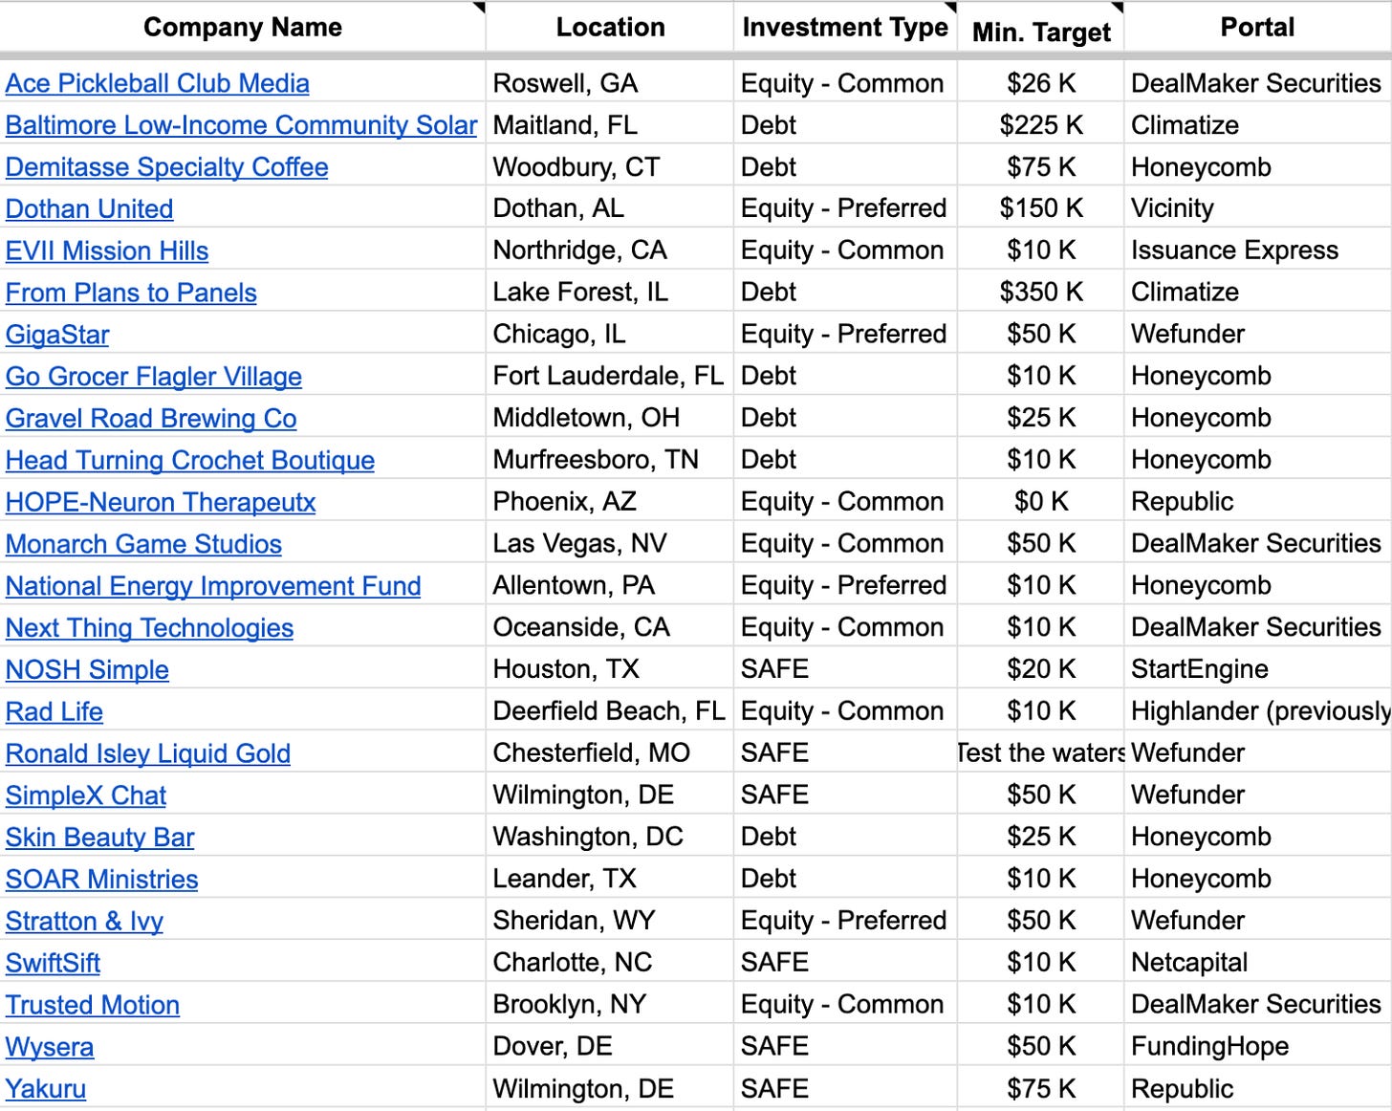Select the Washington, DC cell
The image size is (1392, 1111).
tap(610, 837)
